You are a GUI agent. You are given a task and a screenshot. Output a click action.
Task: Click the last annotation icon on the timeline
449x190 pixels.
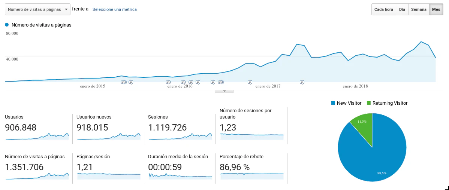[302, 82]
